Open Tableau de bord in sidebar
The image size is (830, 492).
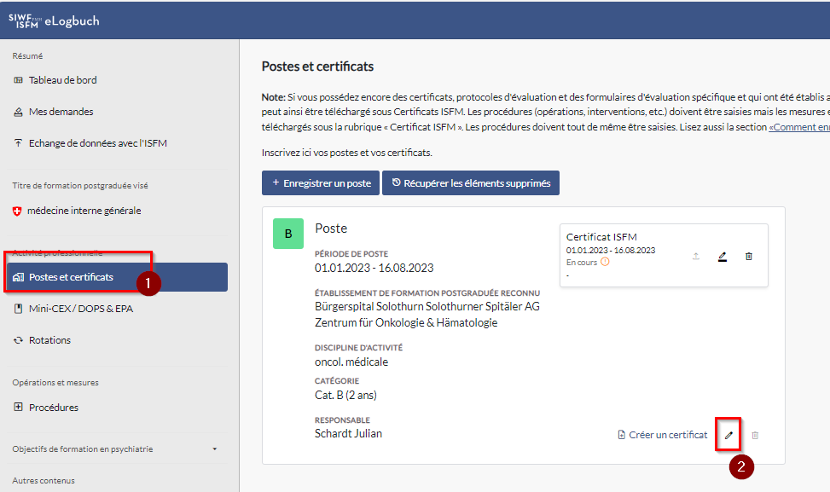[62, 80]
